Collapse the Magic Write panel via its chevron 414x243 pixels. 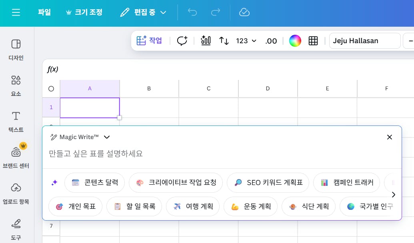[106, 137]
